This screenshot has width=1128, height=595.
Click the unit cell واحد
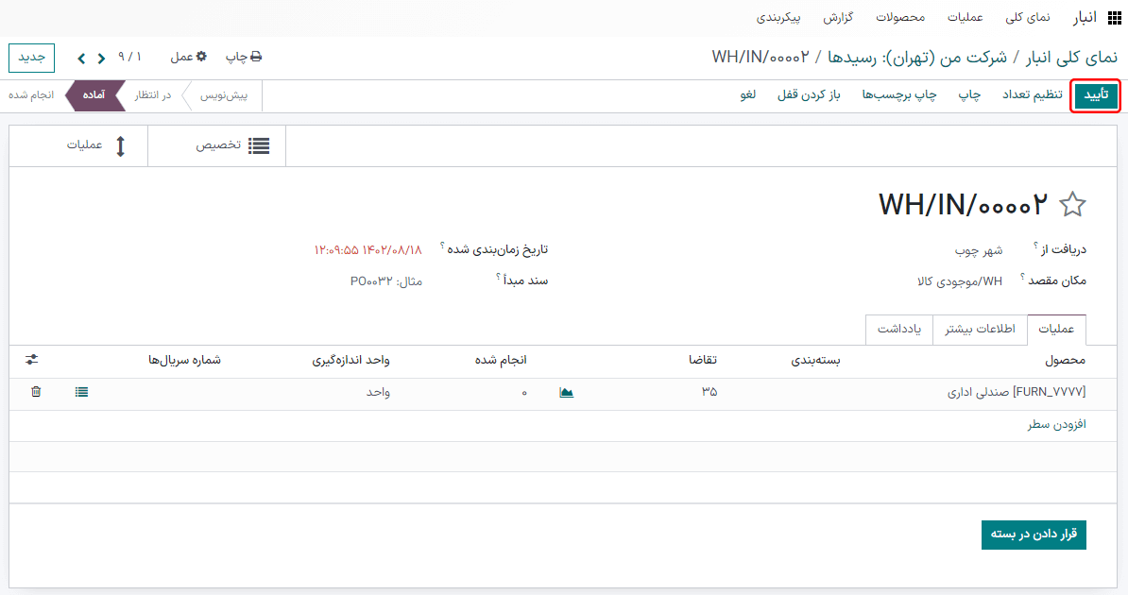(x=379, y=392)
